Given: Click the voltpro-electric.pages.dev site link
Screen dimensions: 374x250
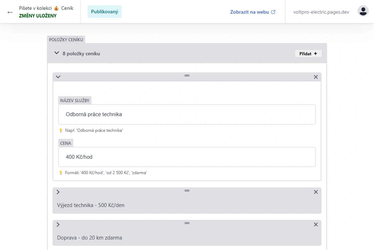Looking at the screenshot, I should [x=321, y=12].
